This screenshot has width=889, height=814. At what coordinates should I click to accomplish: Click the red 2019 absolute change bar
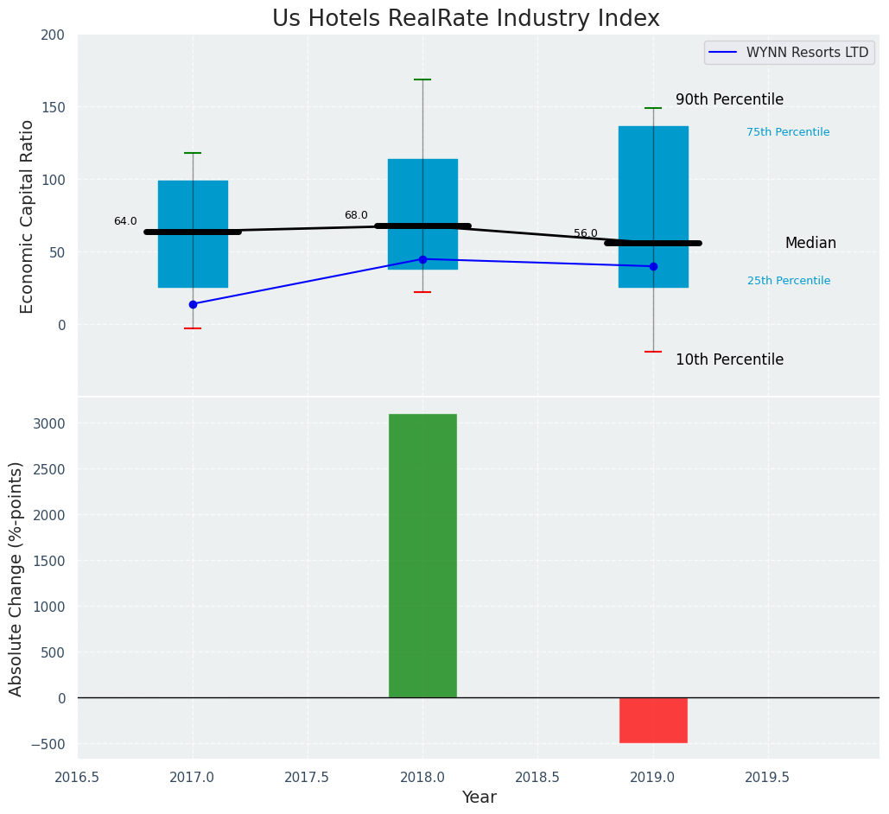[x=653, y=720]
